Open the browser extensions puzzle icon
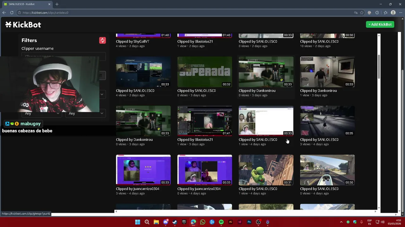Viewport: 405px width, 227px height. 377,13
